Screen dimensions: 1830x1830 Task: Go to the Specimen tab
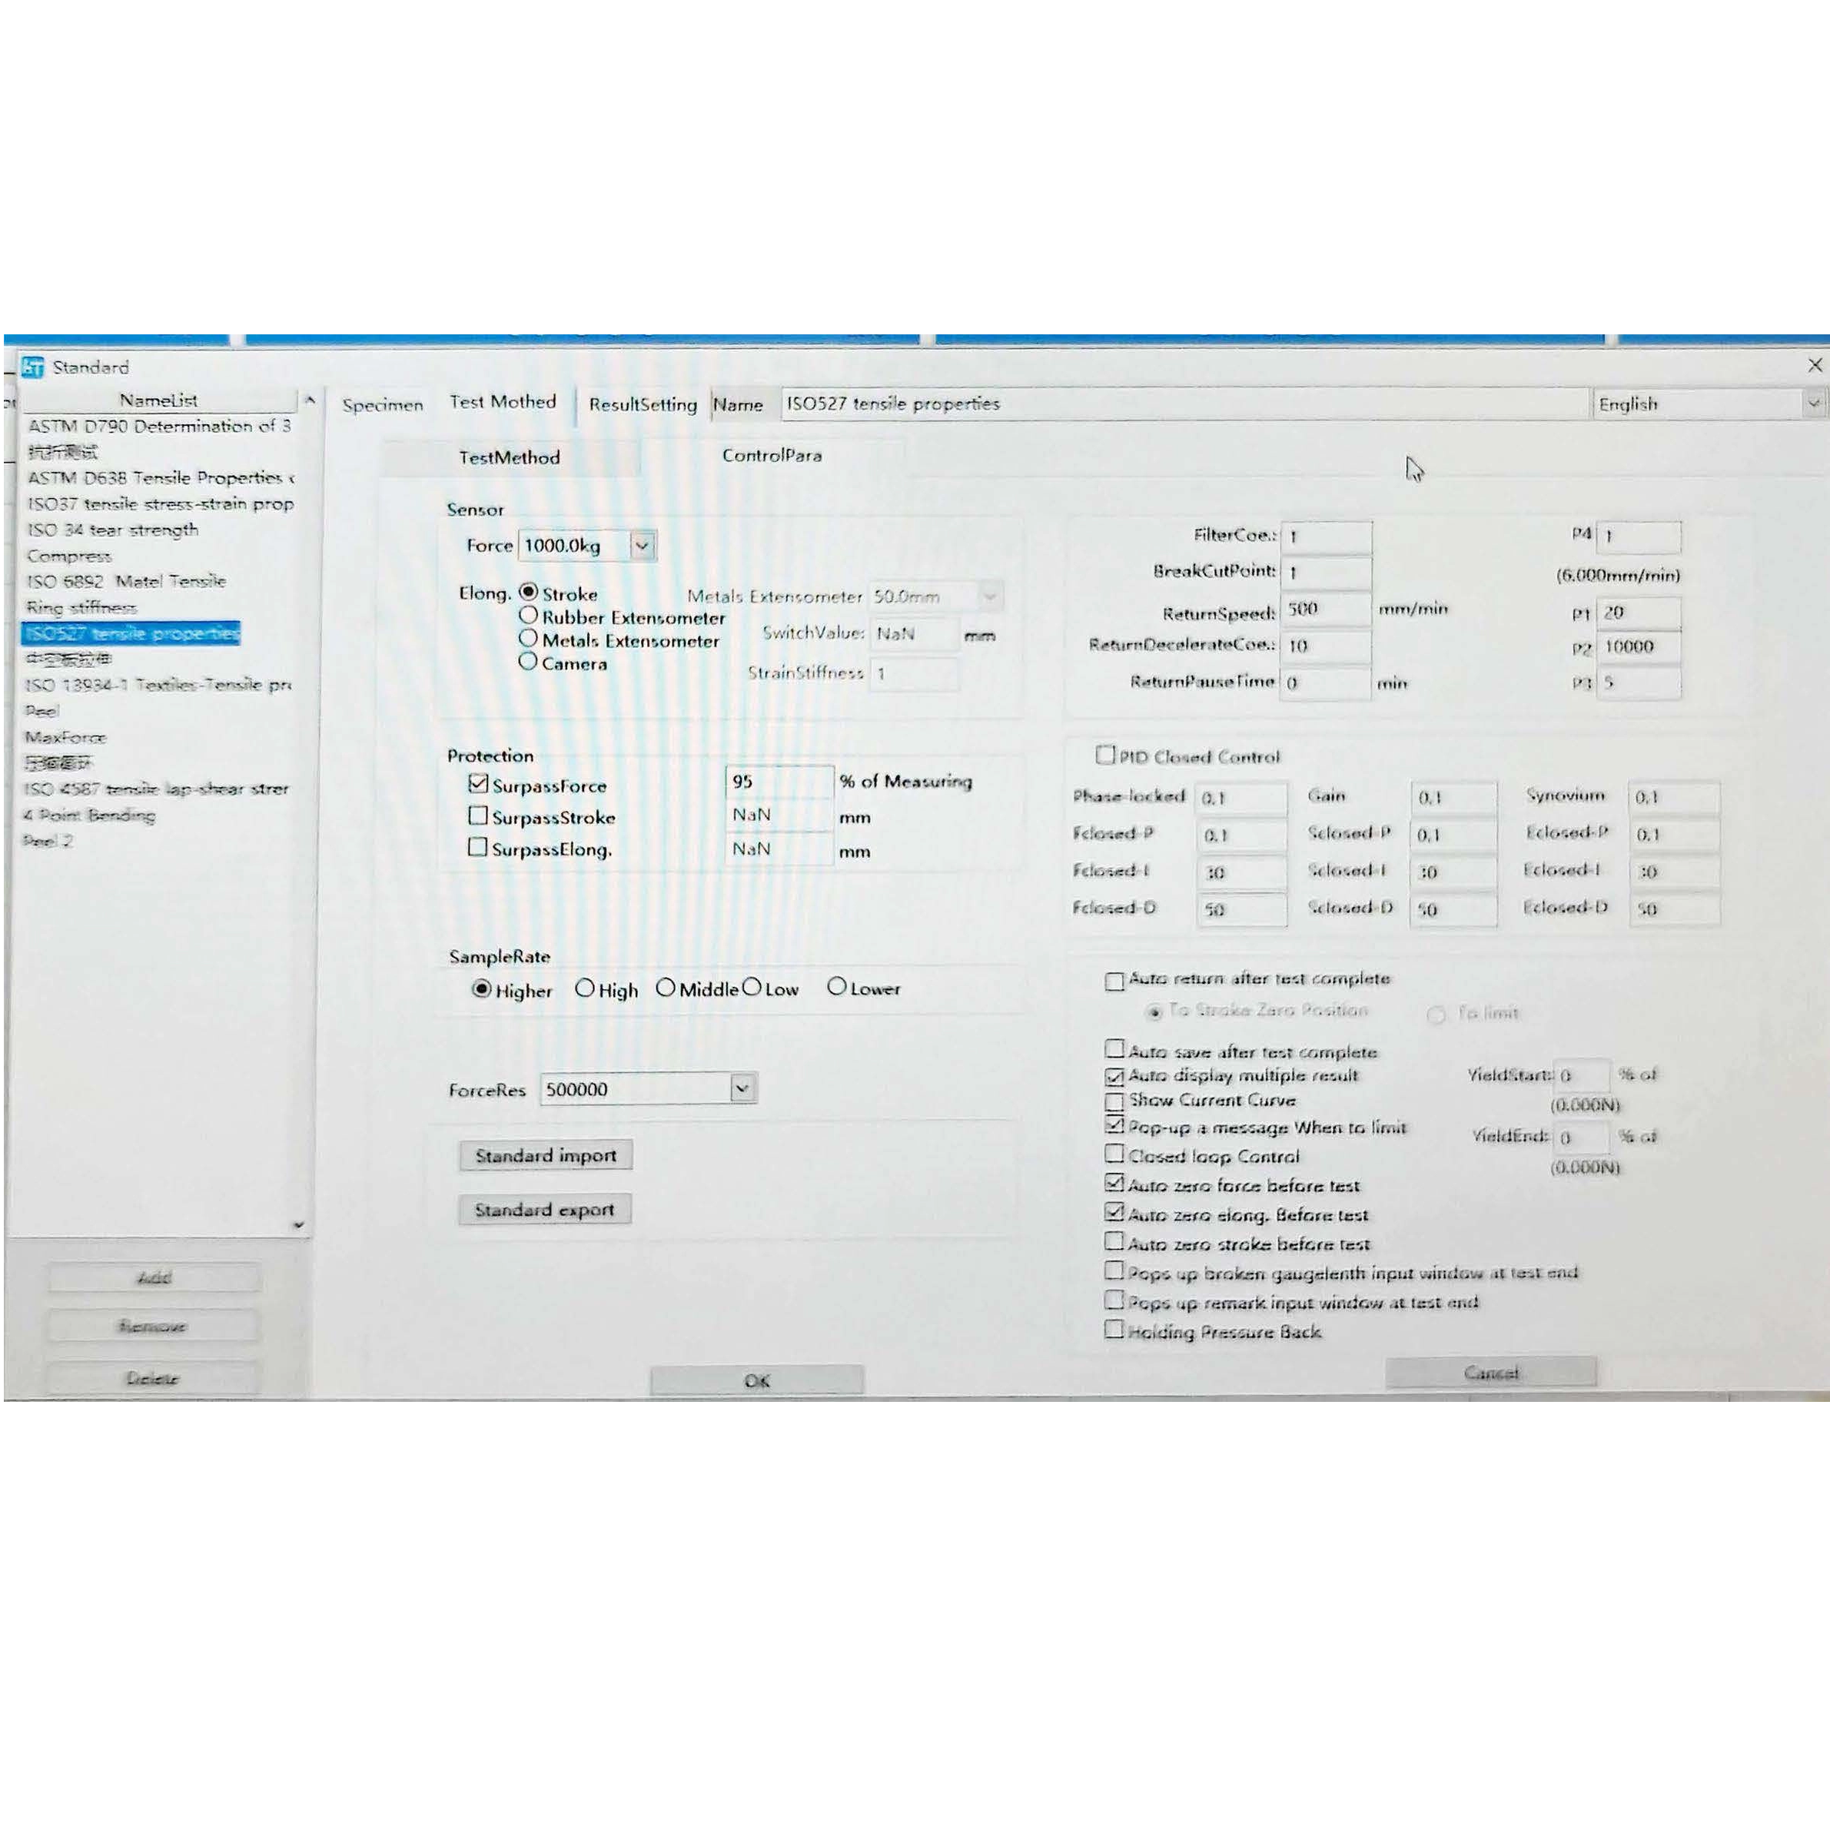[383, 405]
